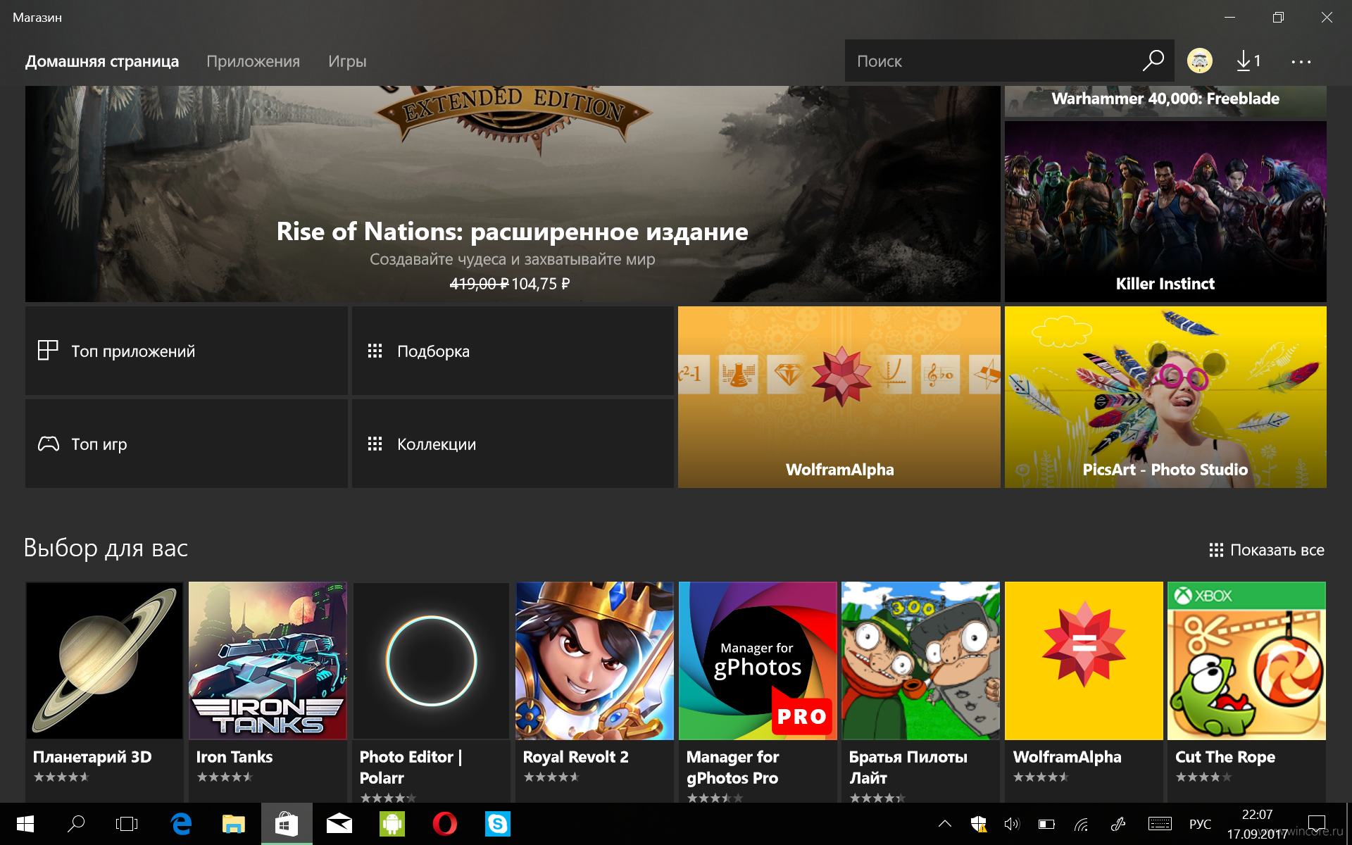Open the downloads and updates indicator
Image resolution: width=1352 pixels, height=845 pixels.
(x=1249, y=61)
